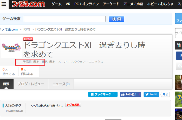Open the ホビー / おもちゃ navigation item
This screenshot has width=182, height=120.
pyautogui.click(x=160, y=4)
